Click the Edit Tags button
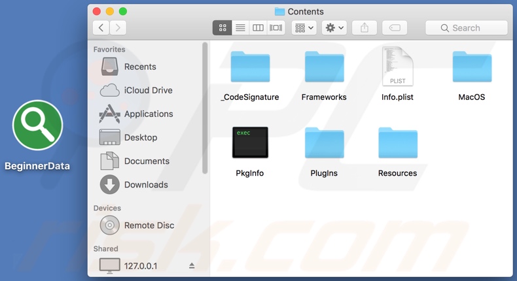517x281 pixels. tap(395, 27)
